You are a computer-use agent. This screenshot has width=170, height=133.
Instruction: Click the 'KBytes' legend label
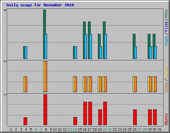(x=166, y=119)
